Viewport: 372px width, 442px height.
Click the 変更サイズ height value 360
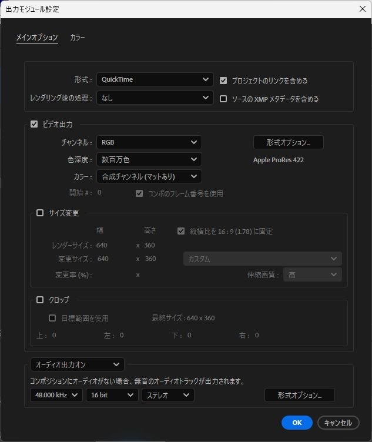point(150,259)
